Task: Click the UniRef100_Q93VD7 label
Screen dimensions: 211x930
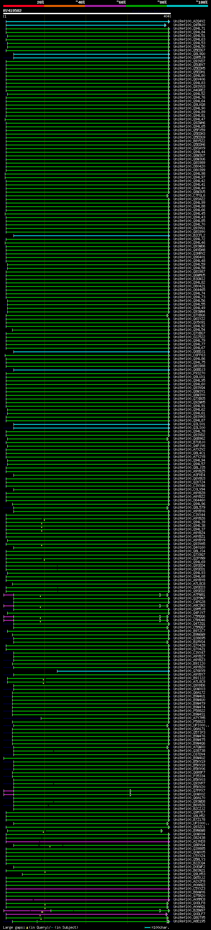Action: [189, 61]
